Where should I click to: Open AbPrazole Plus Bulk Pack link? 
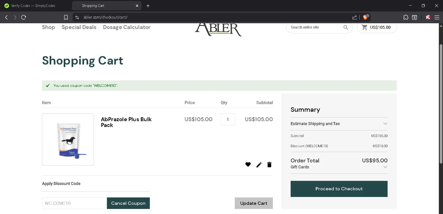pos(126,122)
